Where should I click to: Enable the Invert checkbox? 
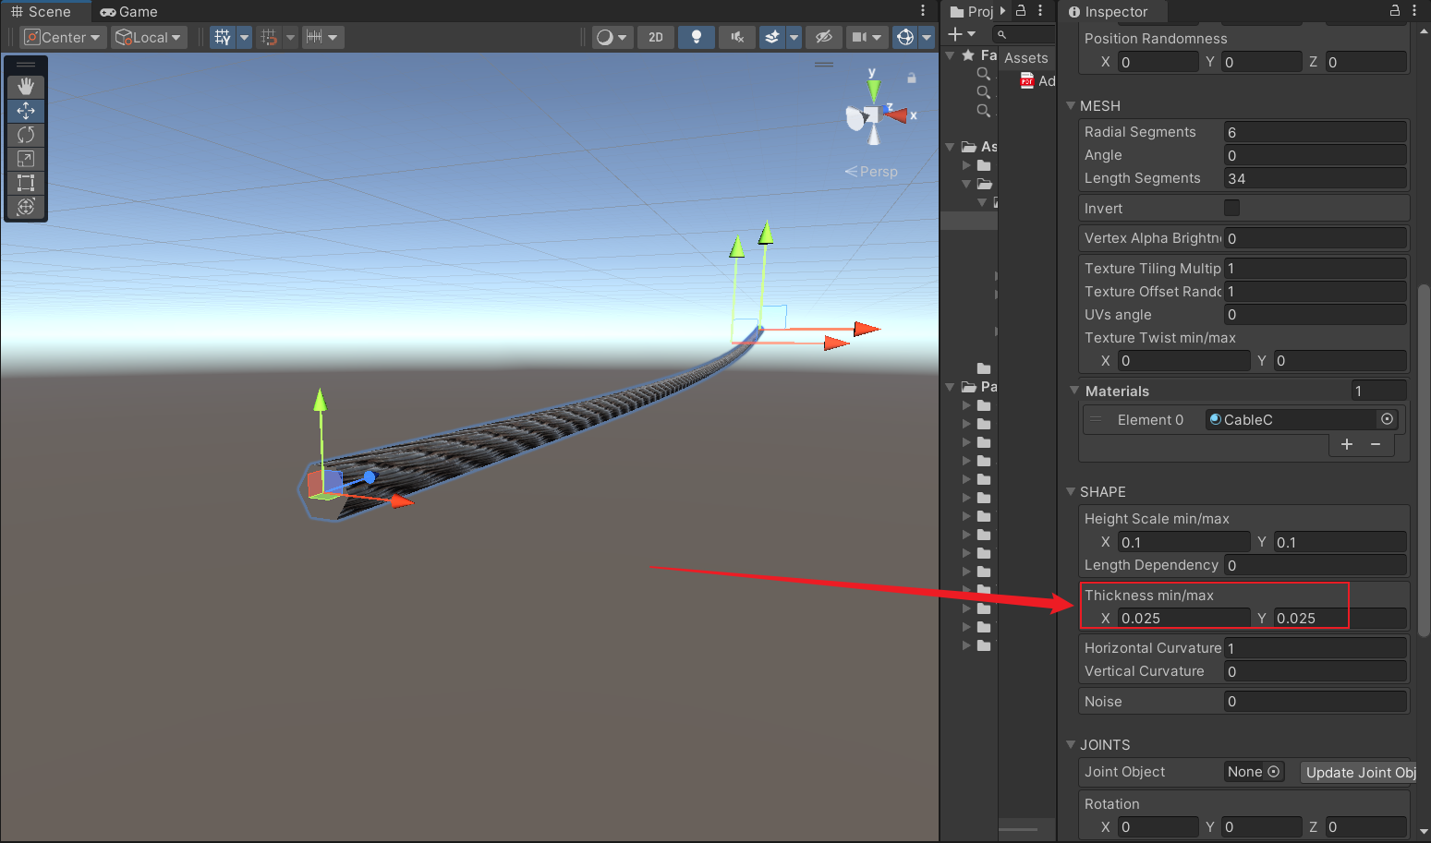pos(1231,208)
